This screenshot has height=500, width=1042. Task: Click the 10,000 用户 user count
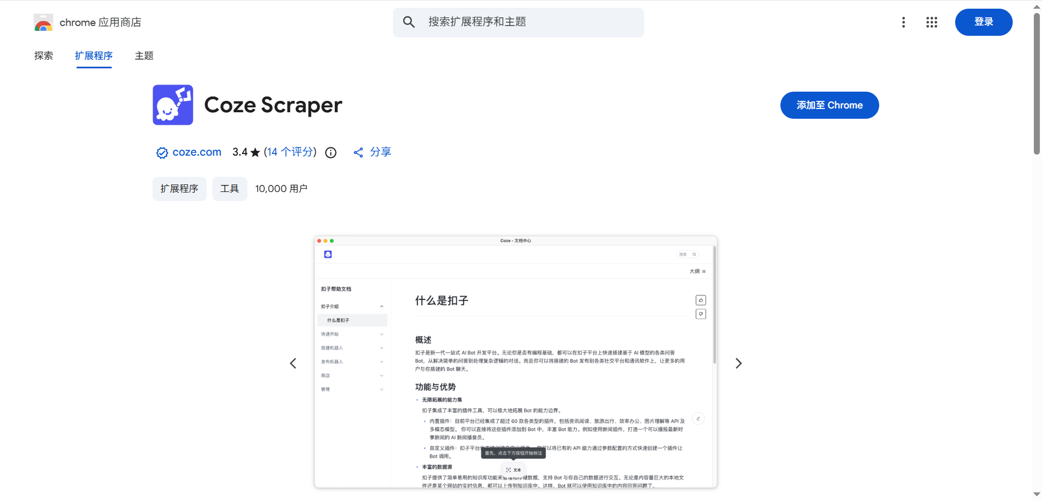[281, 189]
